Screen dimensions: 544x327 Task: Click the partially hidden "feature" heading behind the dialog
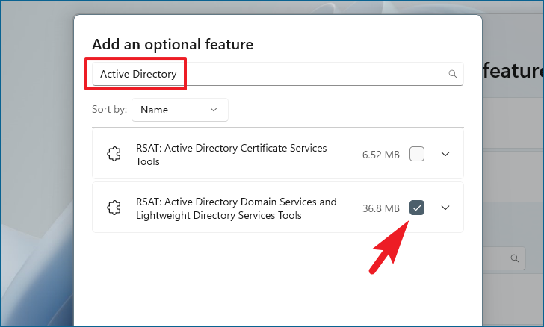click(x=513, y=72)
